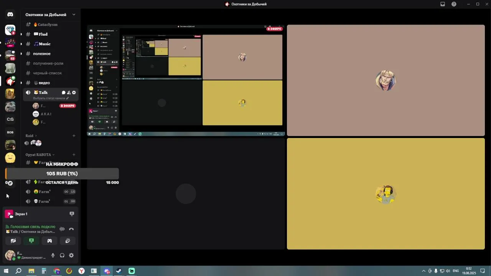Open the diamond server icon with badge 3
Viewport: 491px width, 276px height.
[x=10, y=30]
